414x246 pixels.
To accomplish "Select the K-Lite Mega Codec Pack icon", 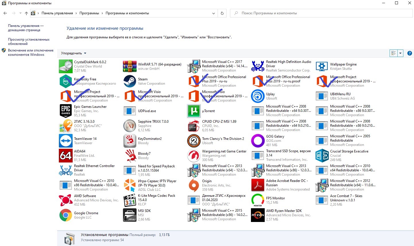I will coord(130,200).
